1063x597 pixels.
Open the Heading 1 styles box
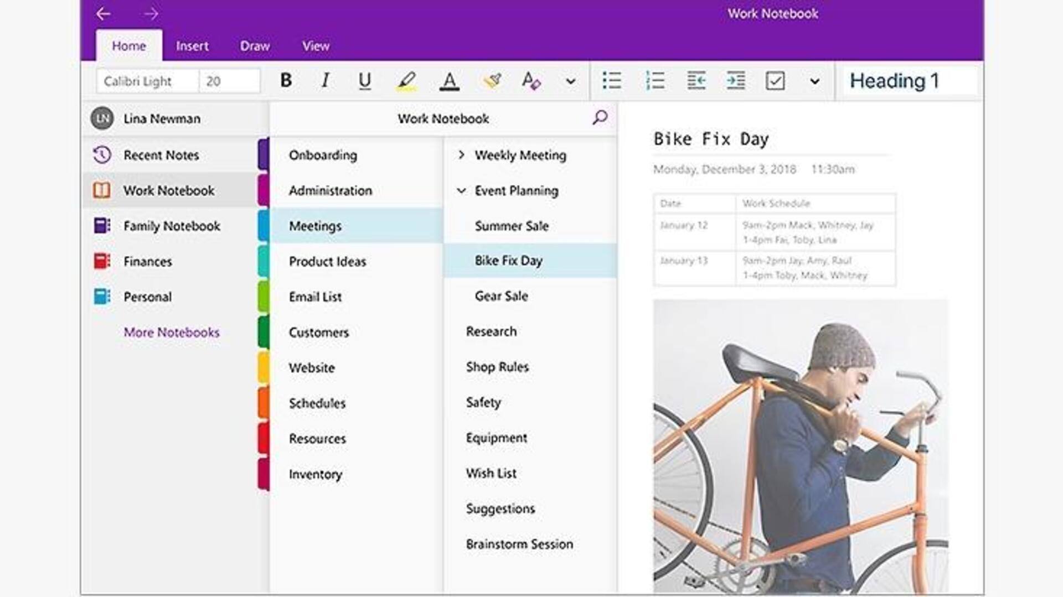[910, 81]
